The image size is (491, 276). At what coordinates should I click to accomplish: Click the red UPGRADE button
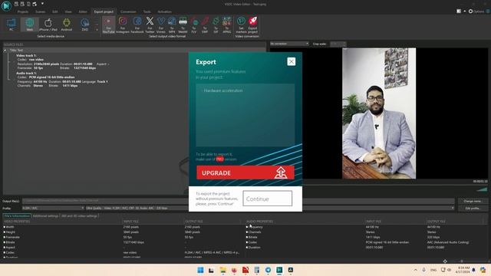pos(245,172)
